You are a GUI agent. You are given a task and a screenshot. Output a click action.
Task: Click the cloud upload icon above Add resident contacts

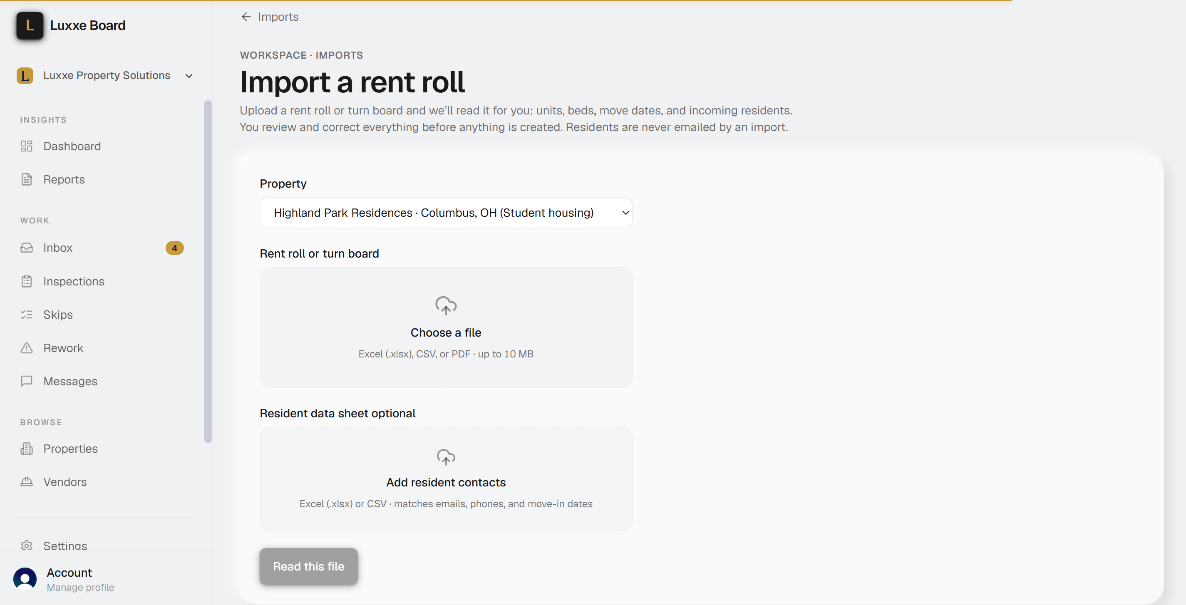click(x=446, y=457)
